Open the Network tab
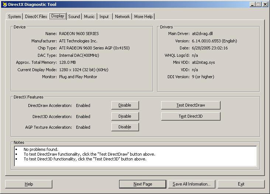Screen dimensions: 270x194 pos(122,17)
